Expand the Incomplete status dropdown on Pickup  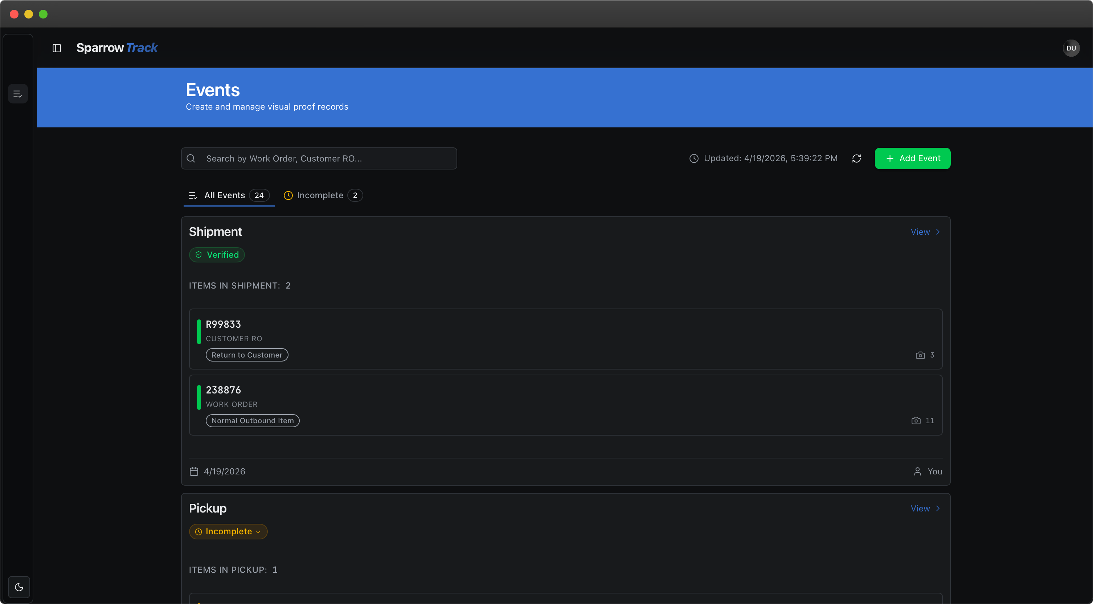[228, 531]
